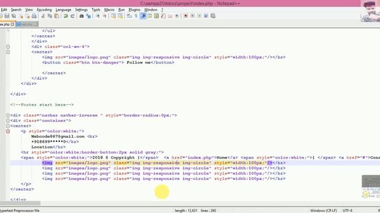Collapse the footer center tag fold marker

point(8,126)
